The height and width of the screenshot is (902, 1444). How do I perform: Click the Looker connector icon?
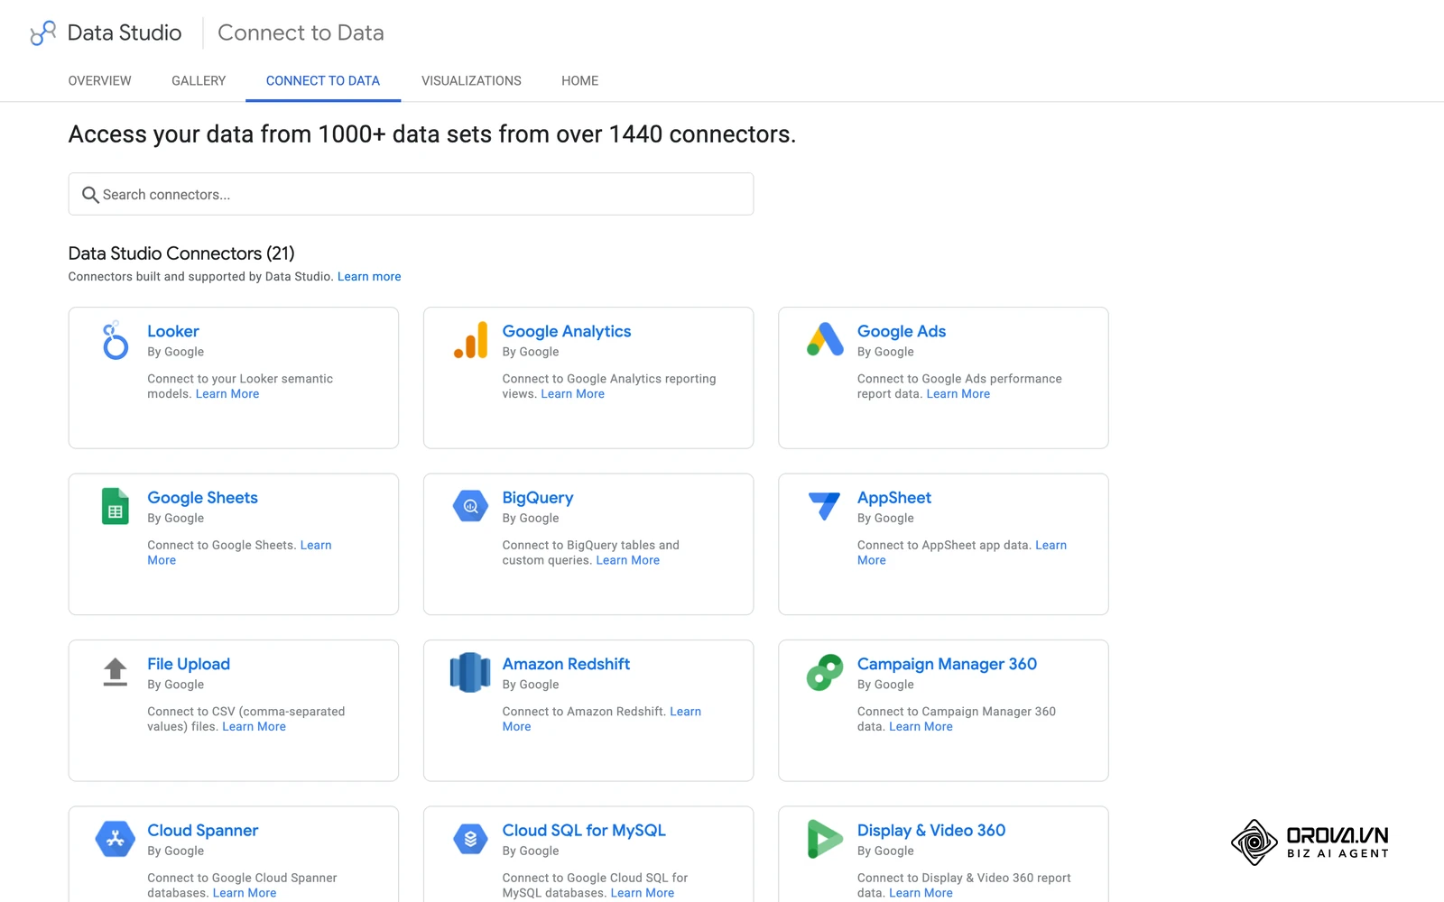point(115,341)
